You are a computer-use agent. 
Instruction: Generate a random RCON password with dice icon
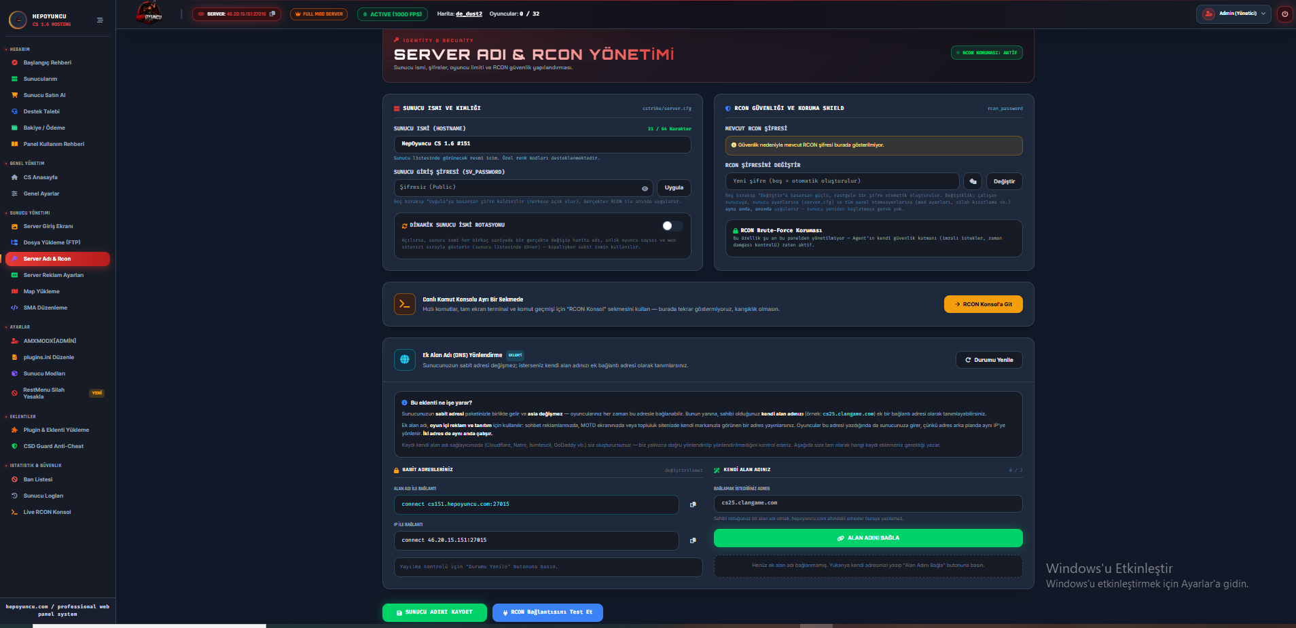(973, 181)
